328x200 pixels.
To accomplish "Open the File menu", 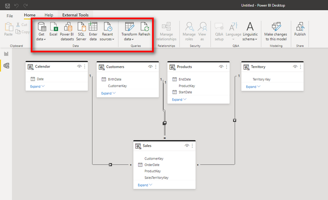I will coord(9,16).
